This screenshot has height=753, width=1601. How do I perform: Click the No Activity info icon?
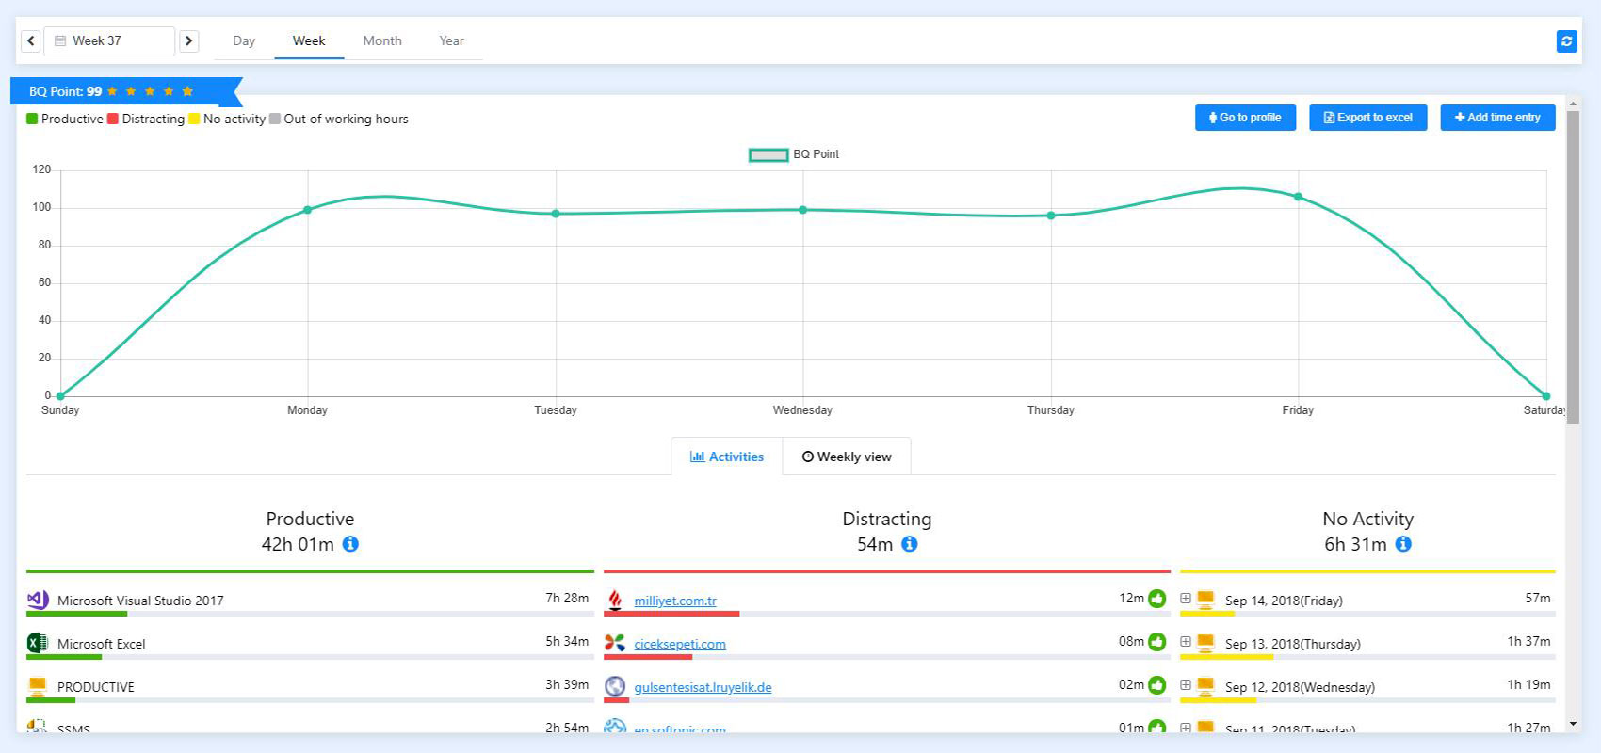(1403, 544)
